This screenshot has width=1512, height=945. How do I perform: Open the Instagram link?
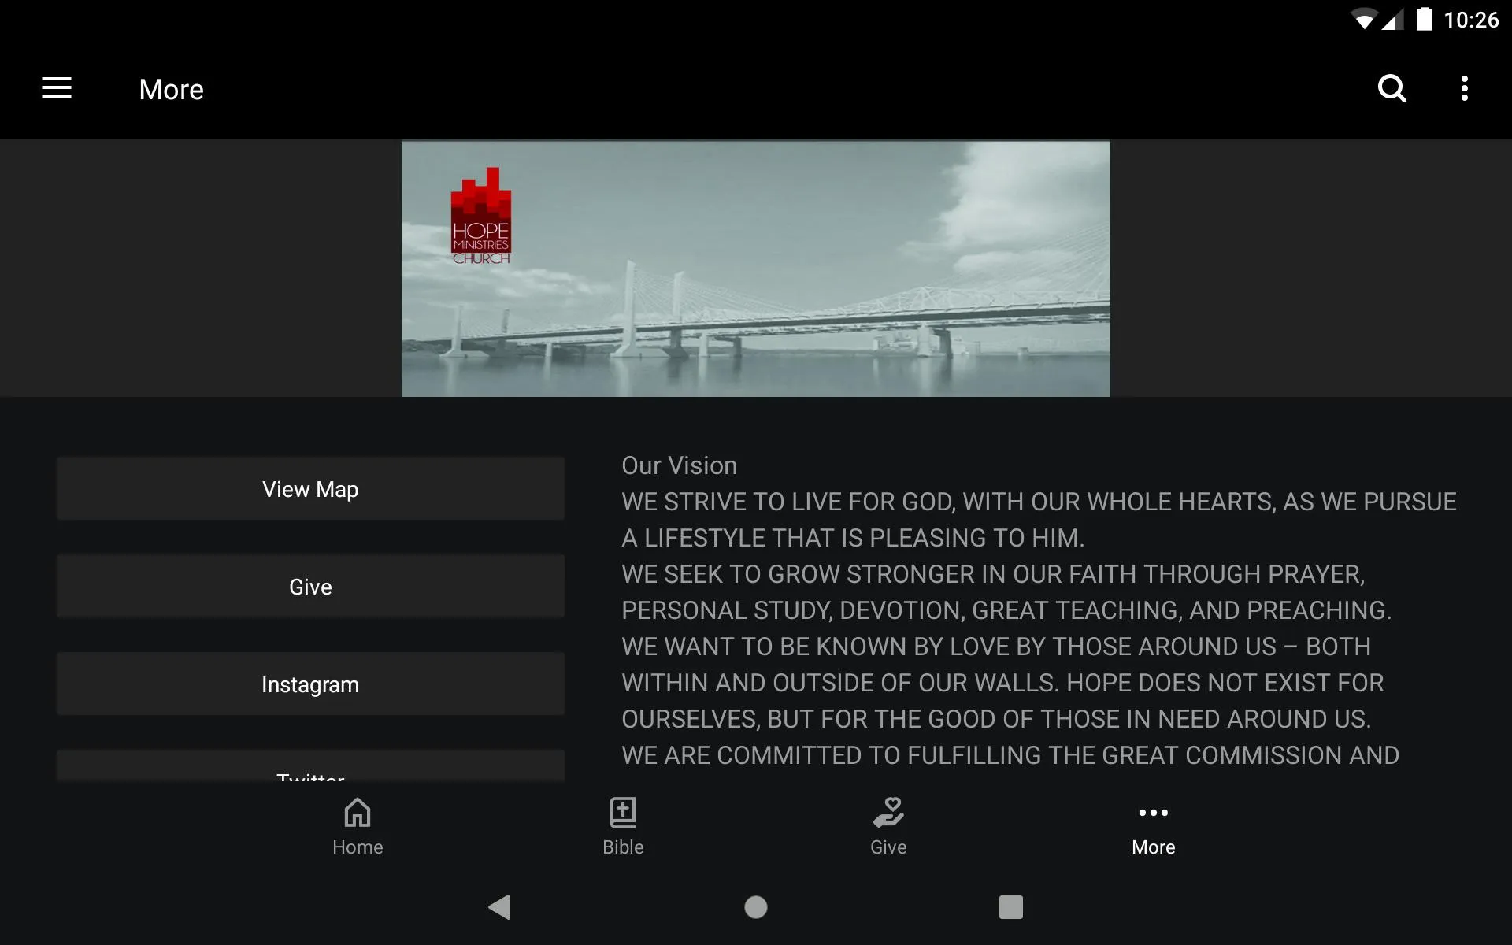pyautogui.click(x=310, y=685)
